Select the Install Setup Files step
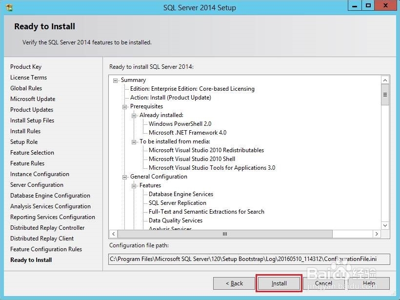Viewport: 400px width, 300px height. 32,120
